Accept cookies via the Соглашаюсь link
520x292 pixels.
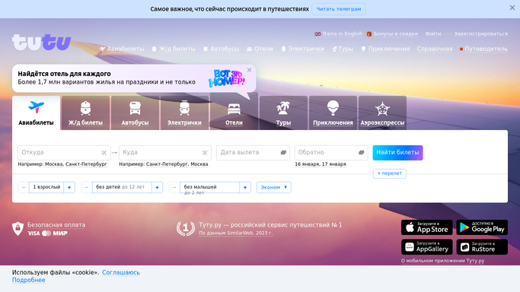click(x=121, y=272)
